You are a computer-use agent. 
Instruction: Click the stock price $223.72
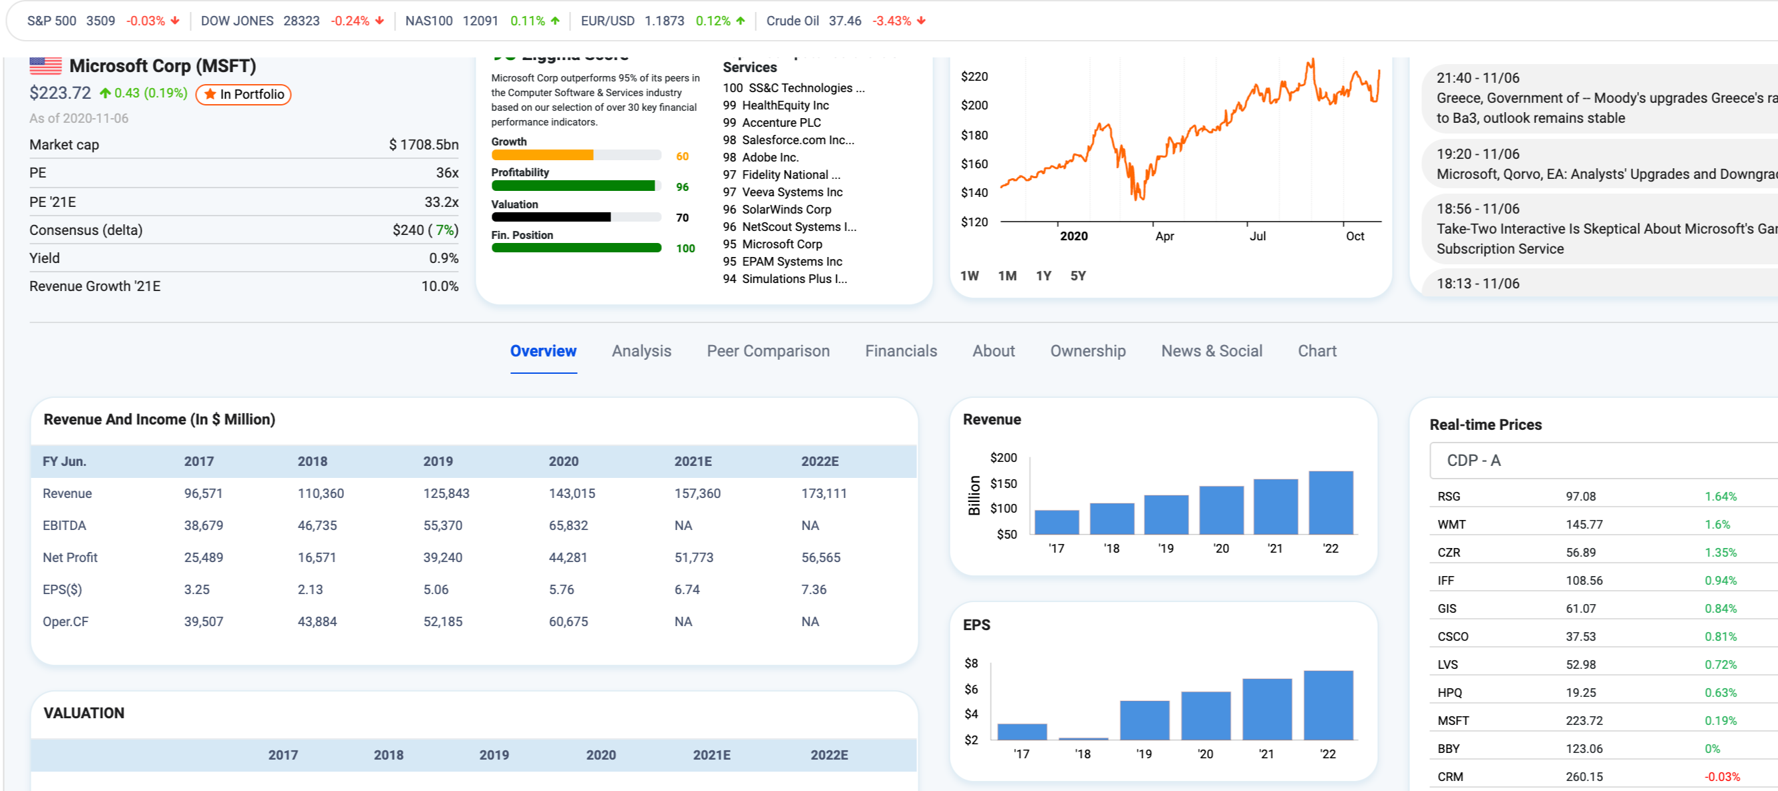click(60, 93)
